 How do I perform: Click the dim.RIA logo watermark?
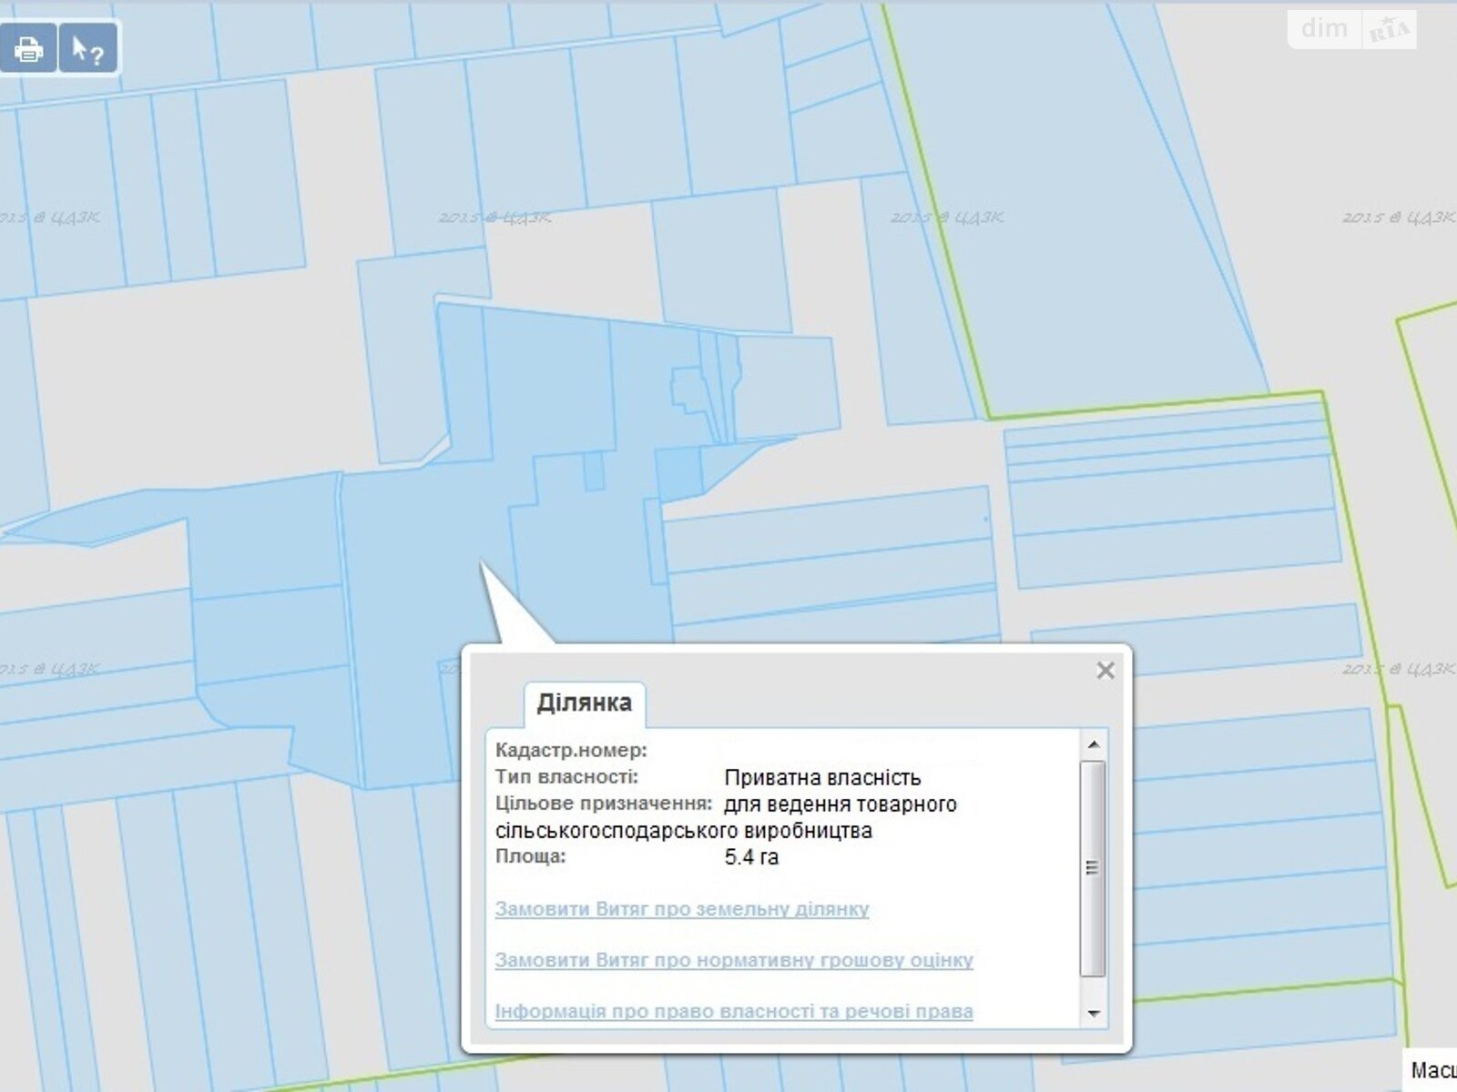point(1352,29)
